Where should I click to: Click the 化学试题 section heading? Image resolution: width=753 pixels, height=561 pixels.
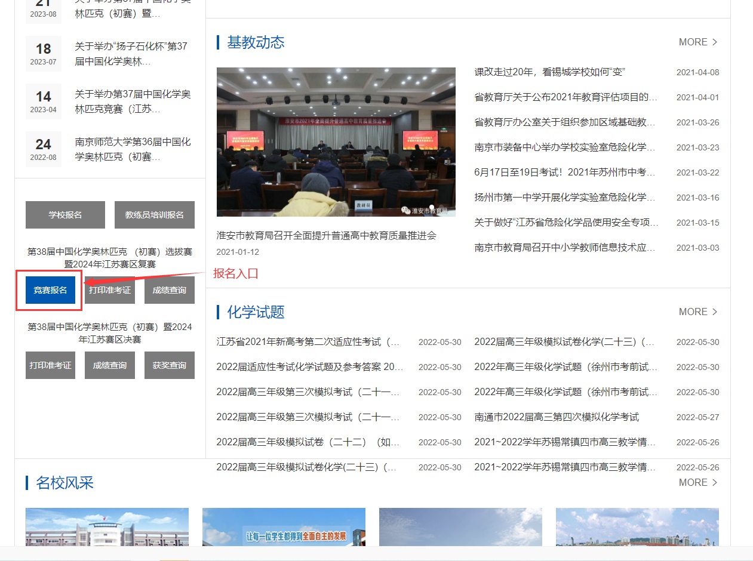(256, 312)
